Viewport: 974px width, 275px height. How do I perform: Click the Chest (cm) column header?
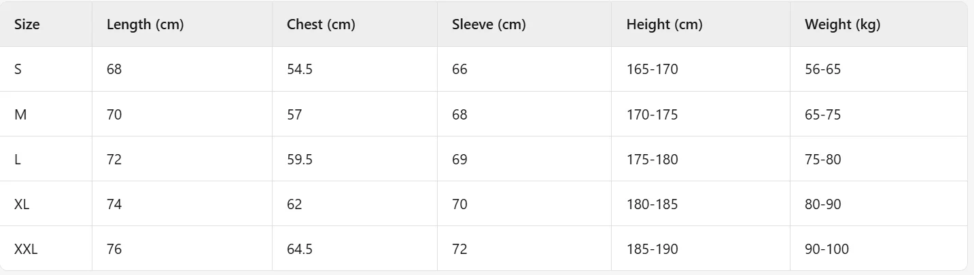(x=321, y=25)
